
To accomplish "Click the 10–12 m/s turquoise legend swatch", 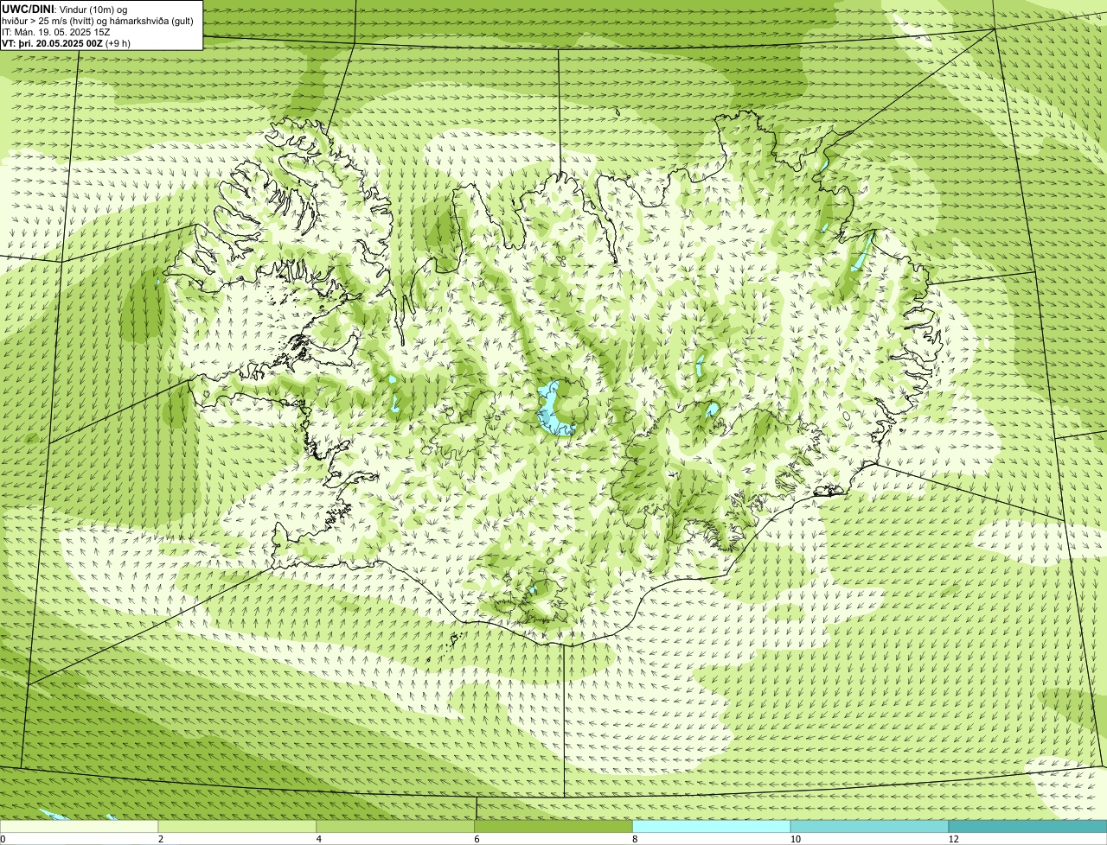I will click(870, 826).
